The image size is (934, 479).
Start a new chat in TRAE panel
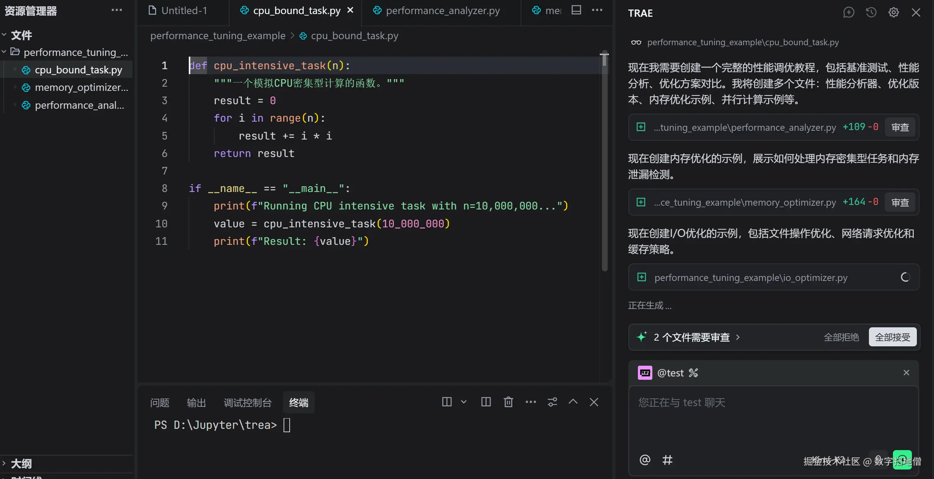pos(848,13)
